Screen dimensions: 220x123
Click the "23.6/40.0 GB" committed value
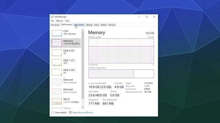click(x=98, y=95)
